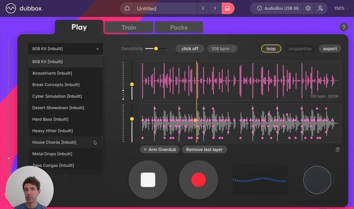The image size is (354, 209).
Task: Select Heavy Hitter [Inbuilt] kit
Action: pyautogui.click(x=66, y=131)
